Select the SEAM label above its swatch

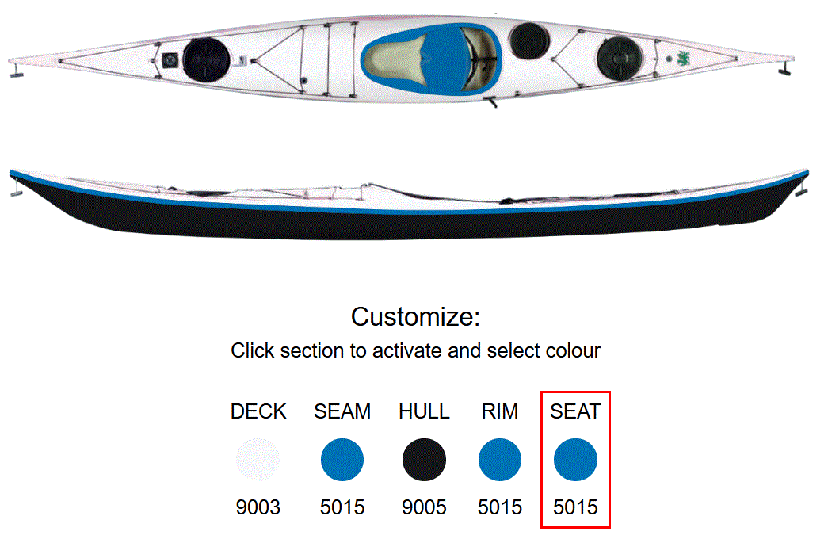point(342,411)
